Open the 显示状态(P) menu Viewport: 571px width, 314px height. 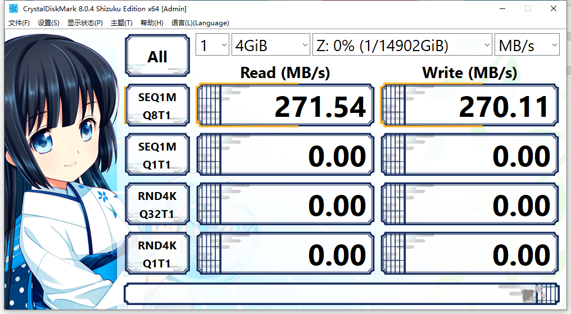pyautogui.click(x=85, y=23)
